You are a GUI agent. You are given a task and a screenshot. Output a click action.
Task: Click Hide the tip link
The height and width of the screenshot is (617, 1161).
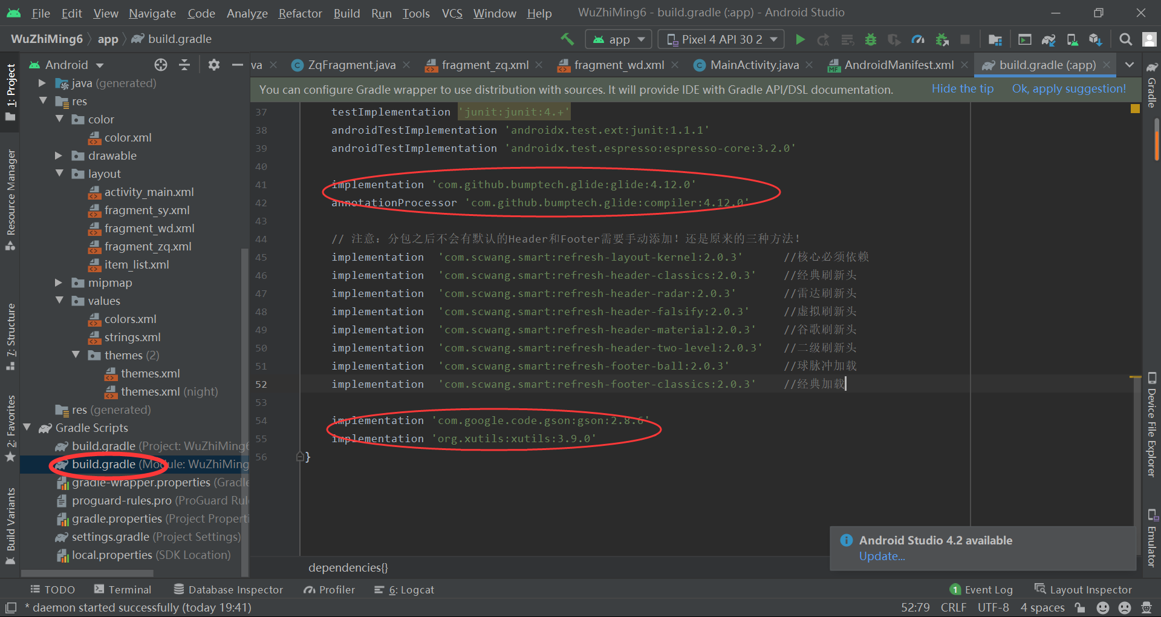963,89
